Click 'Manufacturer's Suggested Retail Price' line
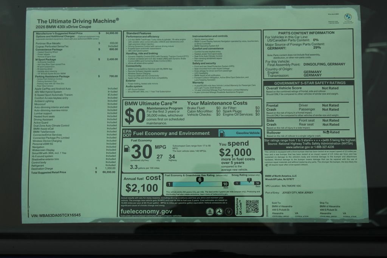 pyautogui.click(x=77, y=33)
